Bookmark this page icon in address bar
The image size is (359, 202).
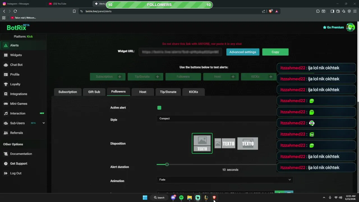click(x=74, y=11)
